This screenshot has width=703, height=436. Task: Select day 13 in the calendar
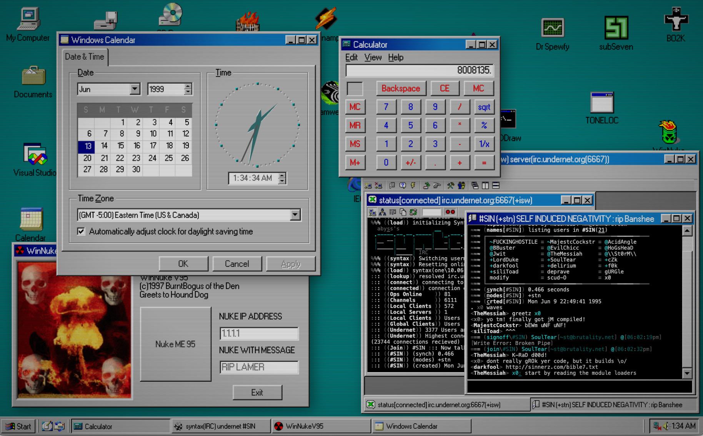tap(86, 146)
